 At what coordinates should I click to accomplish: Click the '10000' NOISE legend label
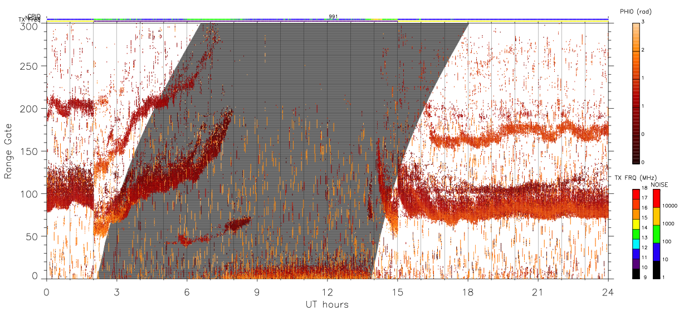coord(668,207)
